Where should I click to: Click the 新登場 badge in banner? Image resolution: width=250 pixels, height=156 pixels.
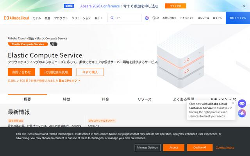[x=69, y=6]
